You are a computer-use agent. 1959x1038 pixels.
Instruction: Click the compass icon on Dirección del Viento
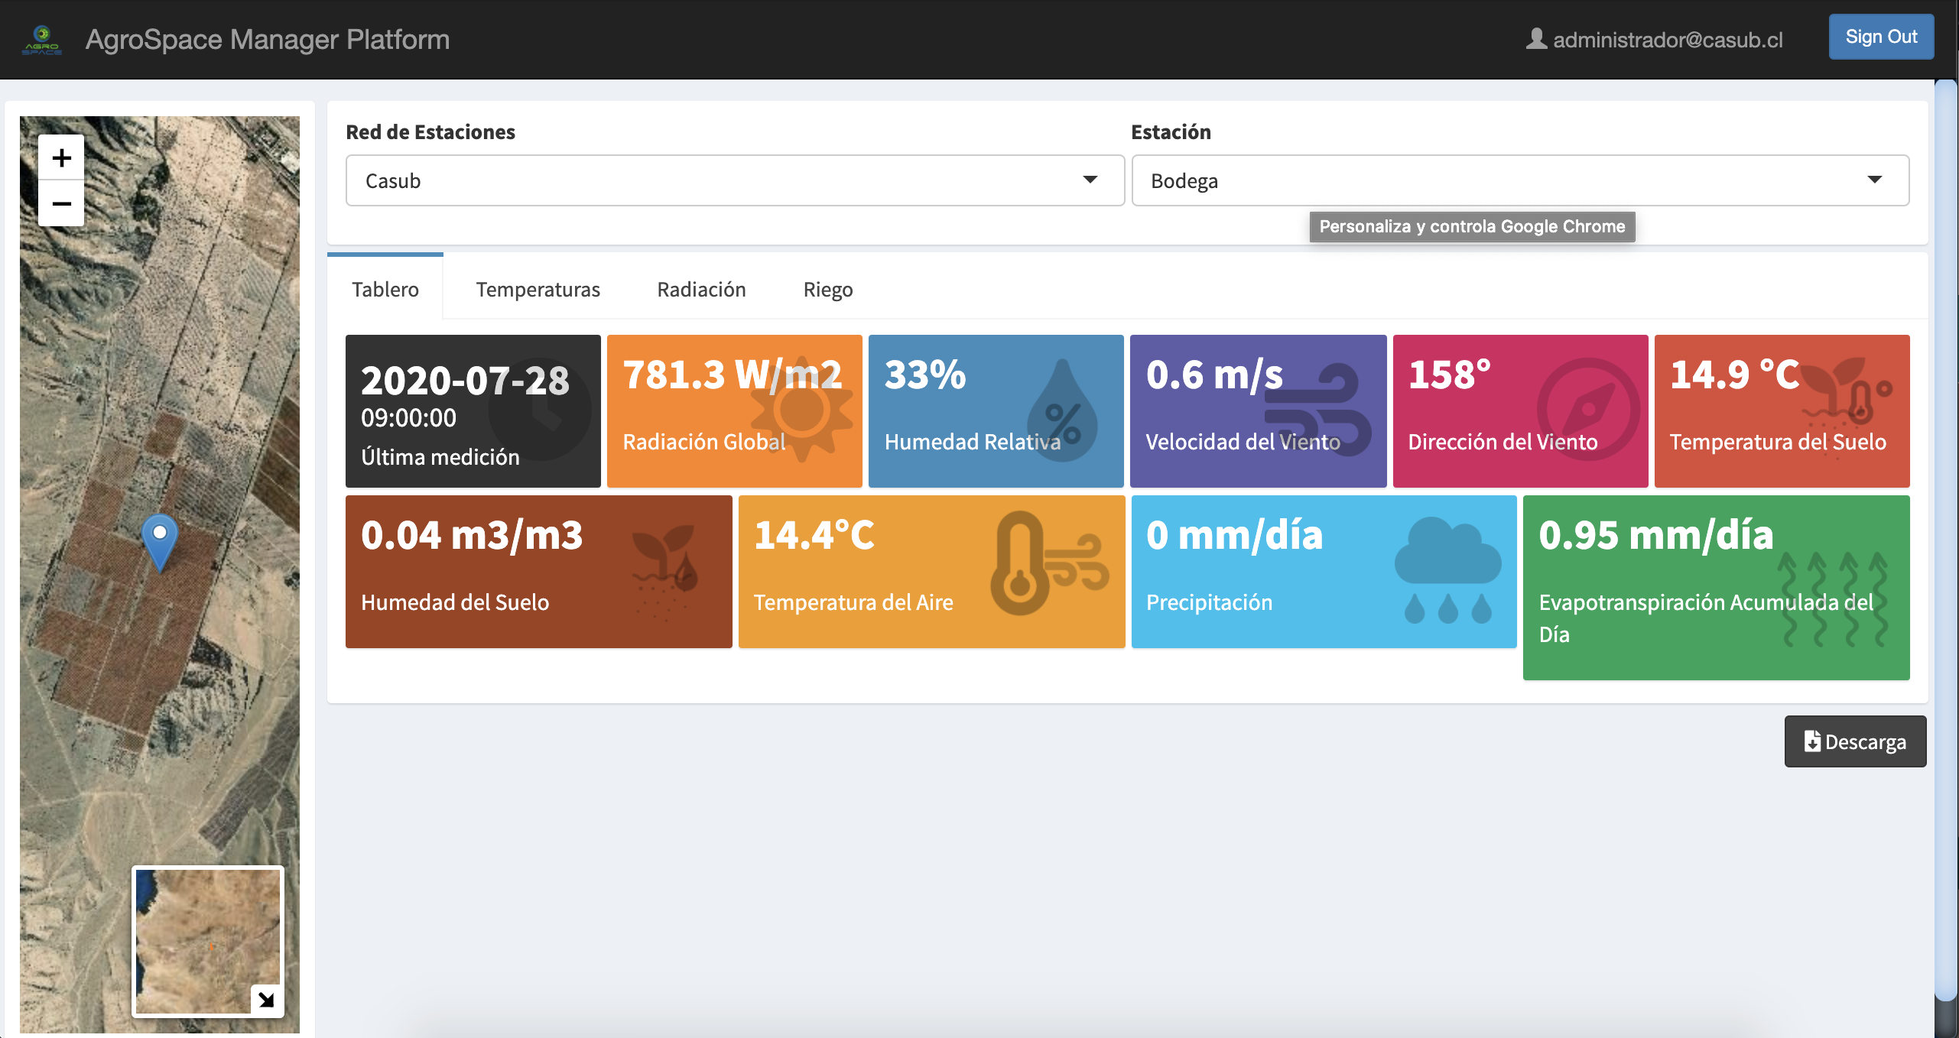point(1588,410)
